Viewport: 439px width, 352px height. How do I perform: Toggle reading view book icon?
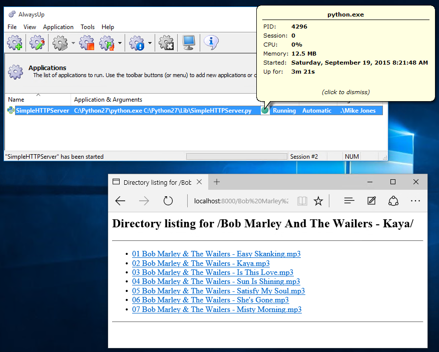click(302, 201)
